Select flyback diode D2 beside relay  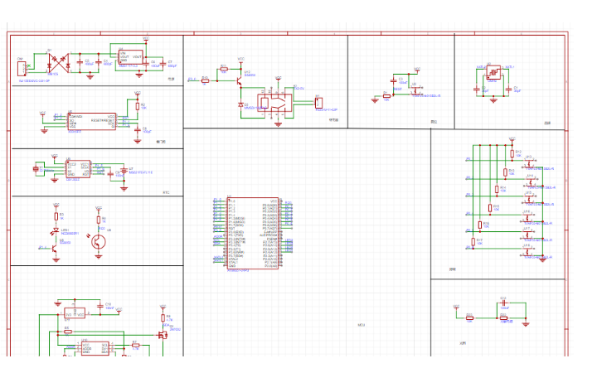click(240, 104)
